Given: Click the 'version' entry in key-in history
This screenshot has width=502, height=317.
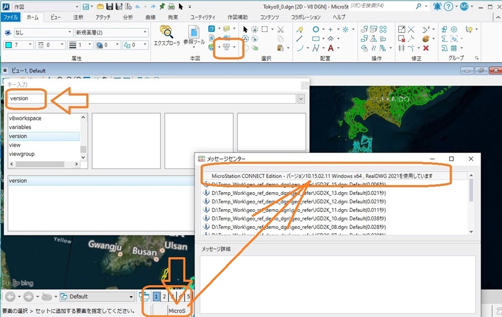Looking at the screenshot, I should pos(101,181).
